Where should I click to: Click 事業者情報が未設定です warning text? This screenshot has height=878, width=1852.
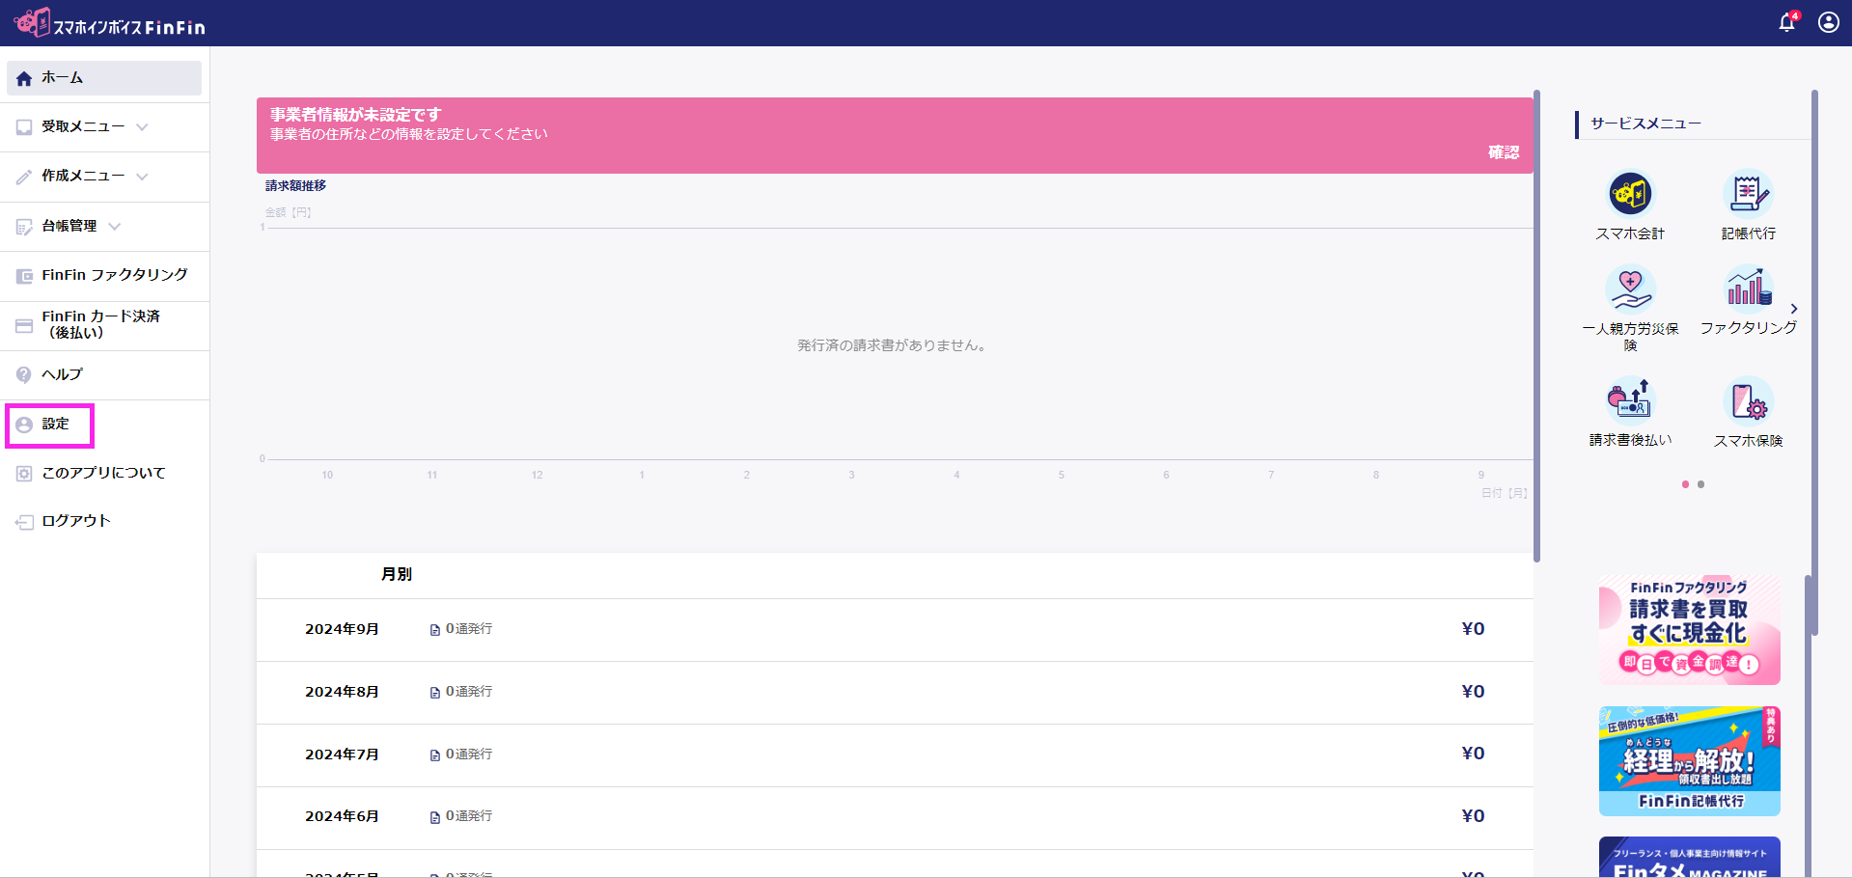355,115
